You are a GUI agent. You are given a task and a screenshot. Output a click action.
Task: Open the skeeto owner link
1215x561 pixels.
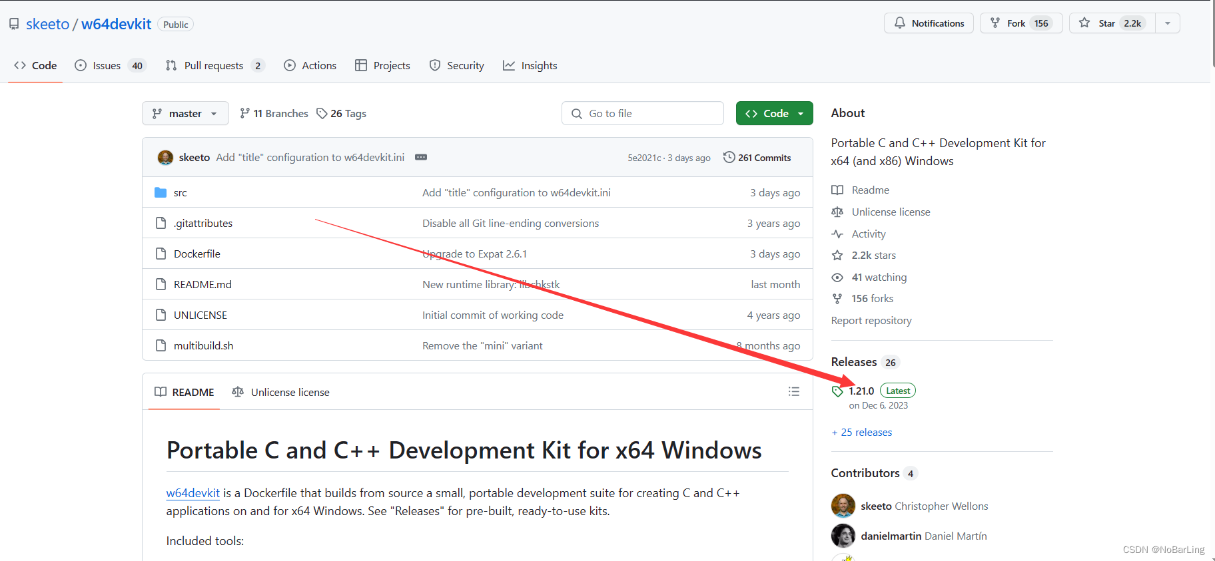pyautogui.click(x=47, y=24)
